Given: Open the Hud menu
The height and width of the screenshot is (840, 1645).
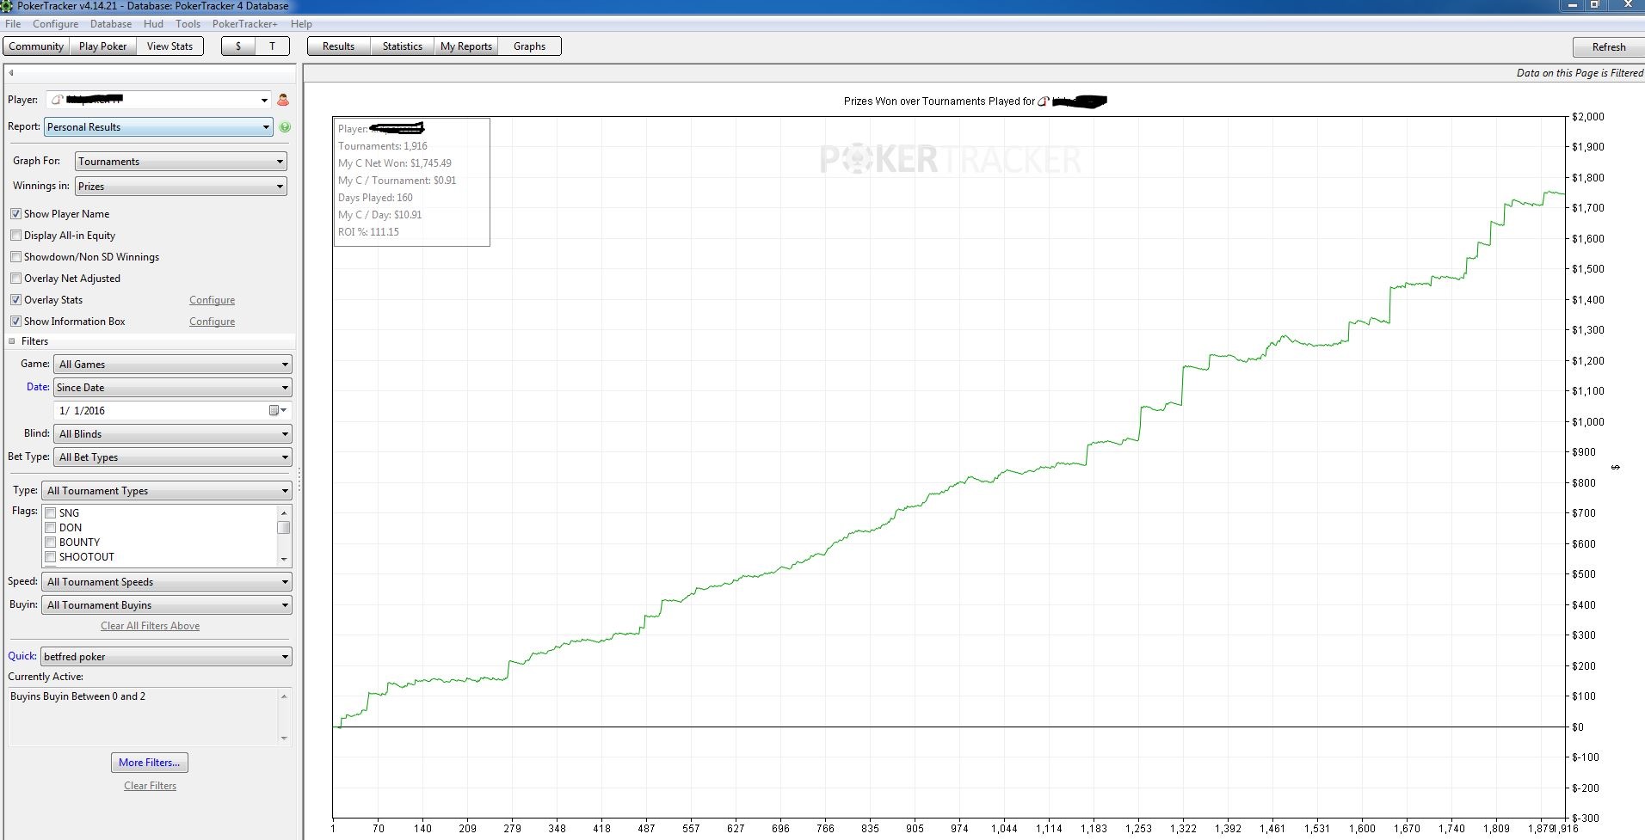Looking at the screenshot, I should coord(153,24).
